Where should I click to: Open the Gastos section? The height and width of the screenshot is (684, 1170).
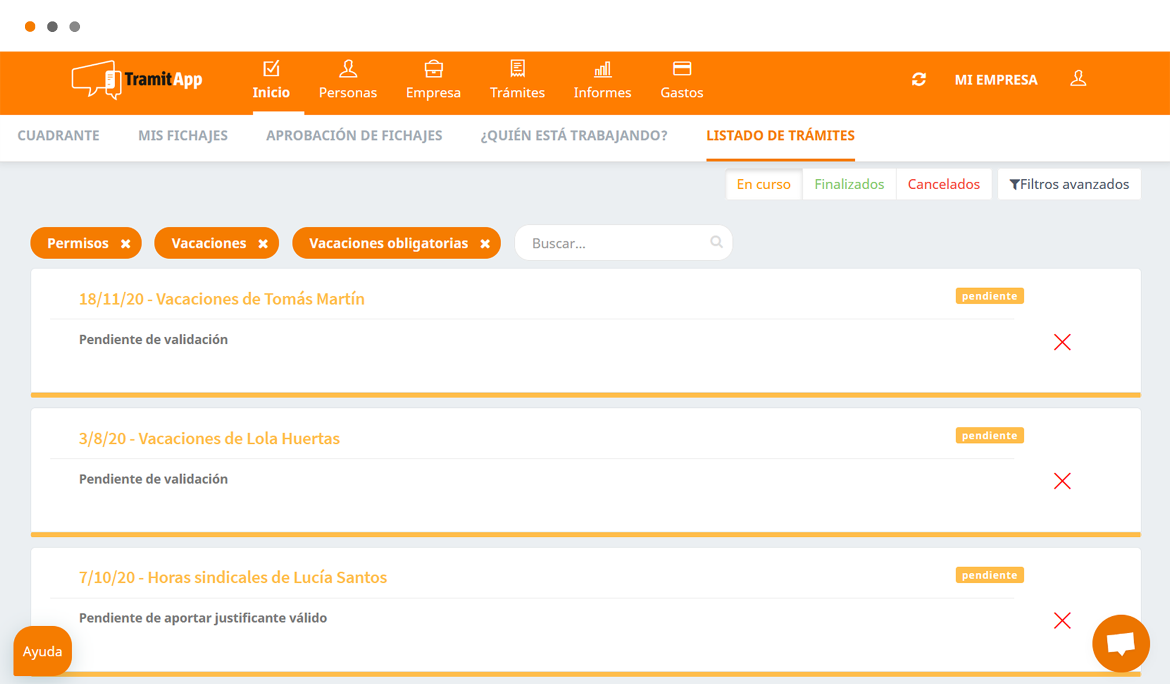[682, 80]
